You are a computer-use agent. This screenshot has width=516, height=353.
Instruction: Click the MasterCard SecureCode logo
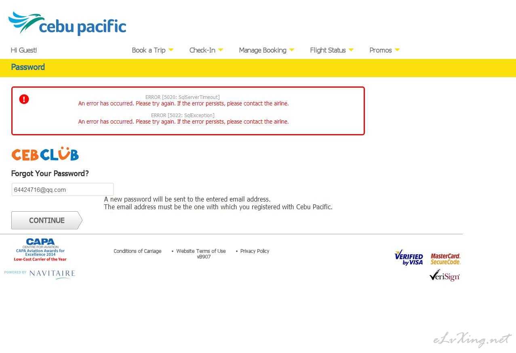tap(446, 259)
